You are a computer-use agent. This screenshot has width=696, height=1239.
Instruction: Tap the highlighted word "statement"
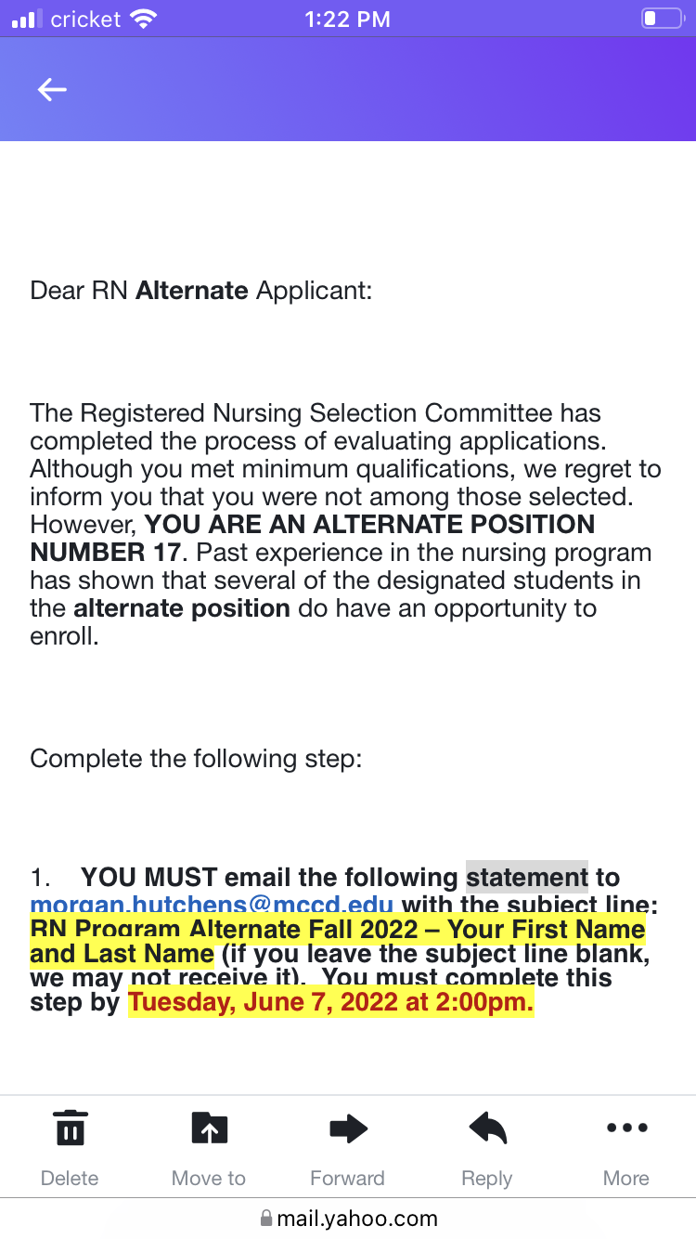point(527,877)
